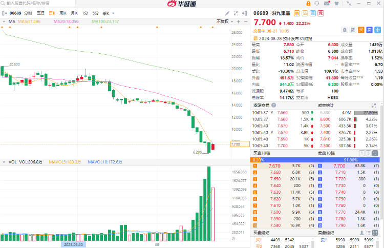The width and height of the screenshot is (384, 248).
Task: Open account lock icon in title bar
Action: tap(308, 4)
